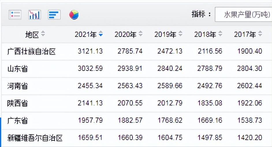The height and width of the screenshot is (147, 272).
Task: Sort by the 地区 column arrows
Action: (43, 34)
